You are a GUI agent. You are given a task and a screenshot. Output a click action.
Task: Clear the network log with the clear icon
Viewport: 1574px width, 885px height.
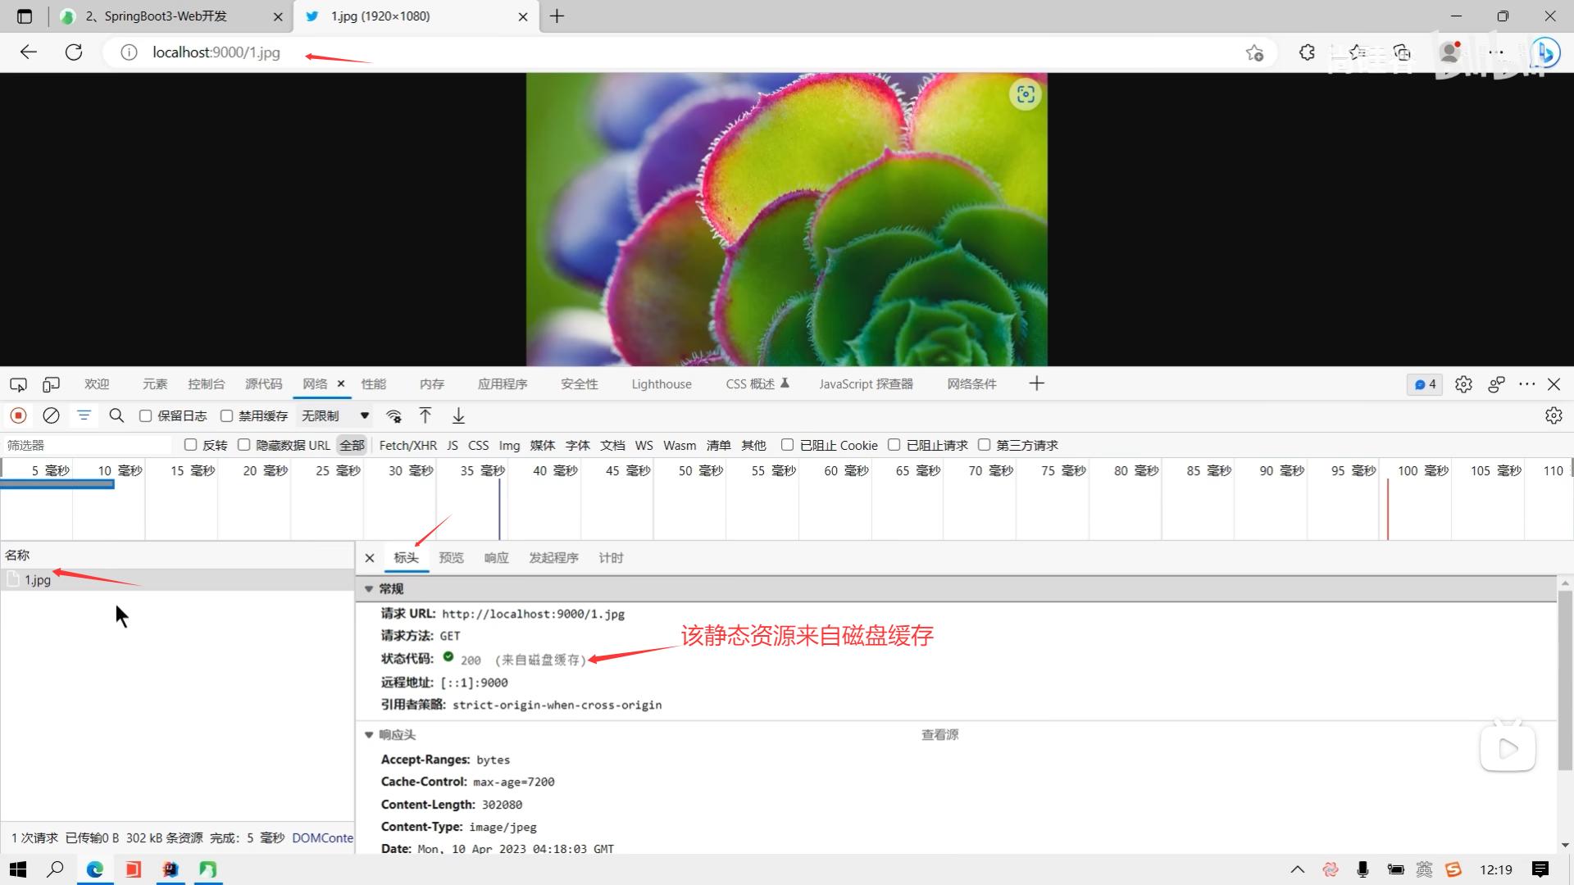pyautogui.click(x=51, y=416)
